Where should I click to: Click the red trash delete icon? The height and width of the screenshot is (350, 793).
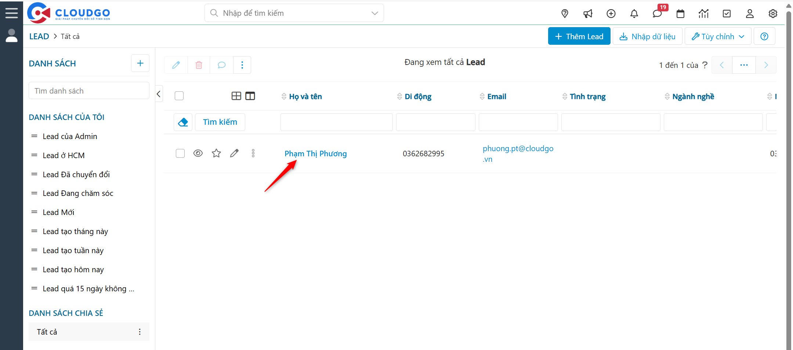199,65
